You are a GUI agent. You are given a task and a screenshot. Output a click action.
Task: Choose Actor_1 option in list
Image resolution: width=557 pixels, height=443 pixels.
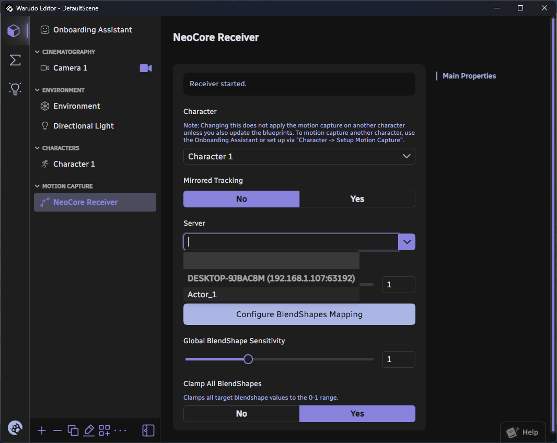click(x=271, y=295)
